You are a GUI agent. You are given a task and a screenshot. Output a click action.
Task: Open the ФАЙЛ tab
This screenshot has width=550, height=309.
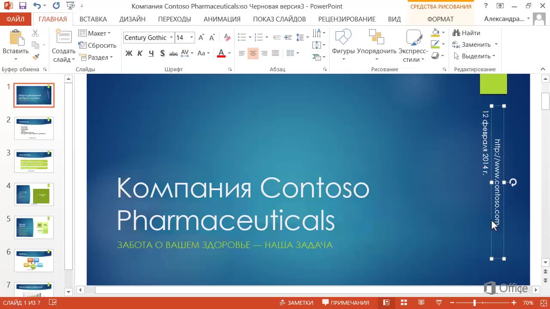15,19
